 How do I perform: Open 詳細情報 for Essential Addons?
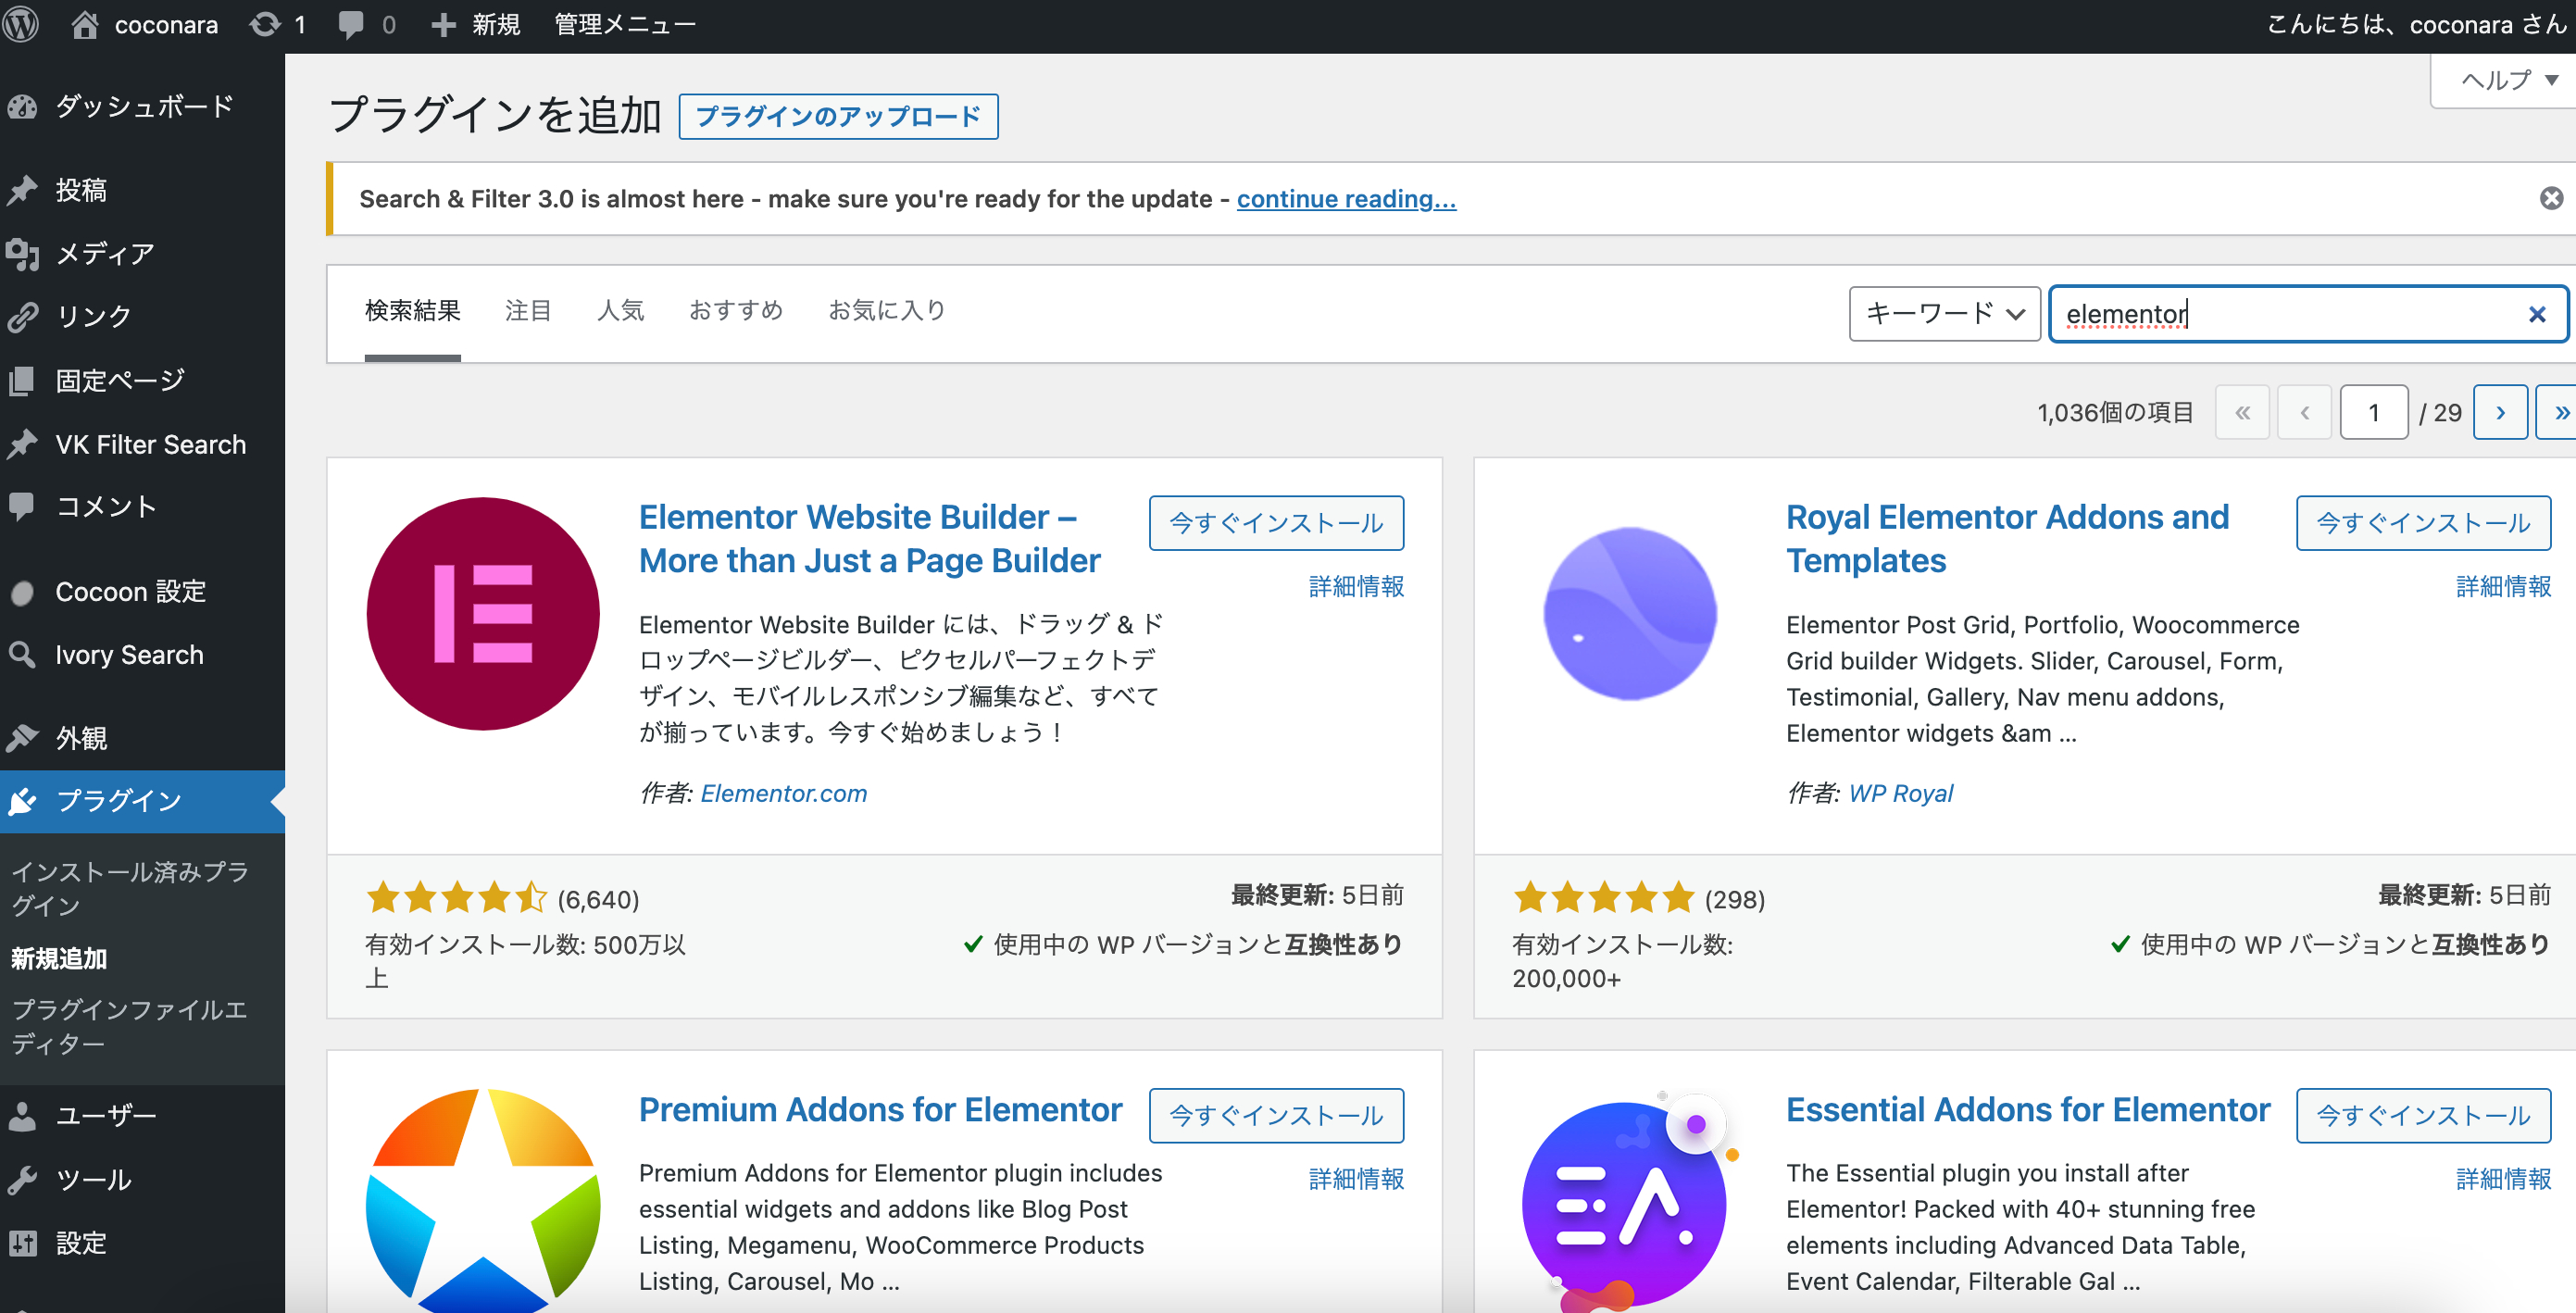coord(2503,1180)
